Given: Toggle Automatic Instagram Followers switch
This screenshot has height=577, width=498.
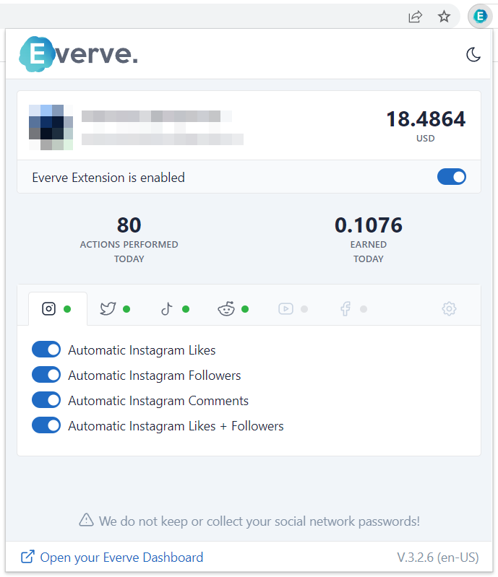Looking at the screenshot, I should pos(46,376).
